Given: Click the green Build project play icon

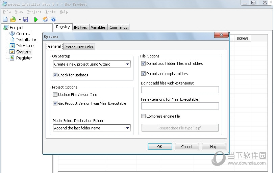Looking at the screenshot, I should click(36, 19).
